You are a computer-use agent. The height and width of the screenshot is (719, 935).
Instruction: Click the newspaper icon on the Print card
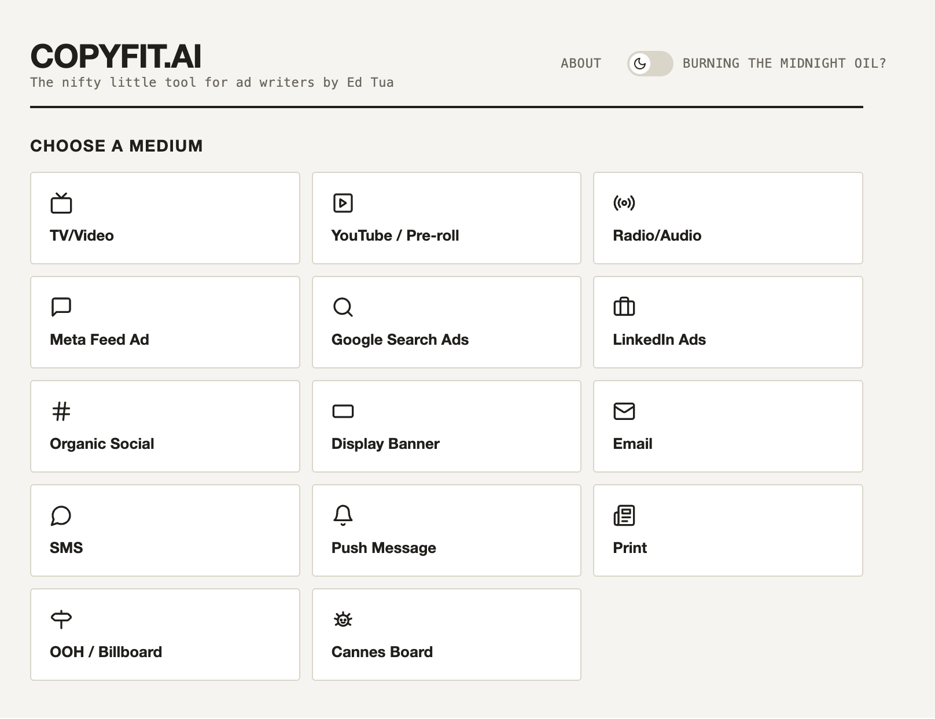tap(624, 515)
